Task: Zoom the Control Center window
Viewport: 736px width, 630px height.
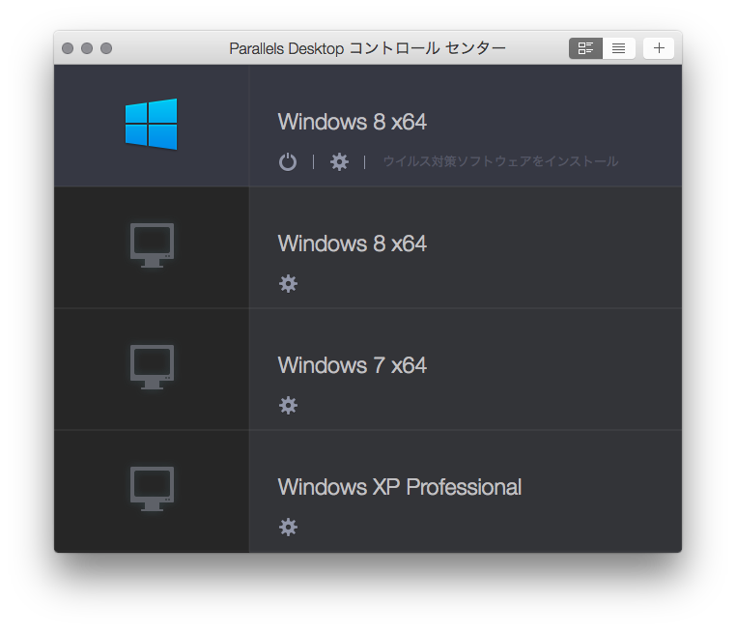Action: (x=106, y=48)
